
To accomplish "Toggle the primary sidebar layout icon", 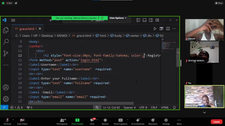I will pos(138,20).
